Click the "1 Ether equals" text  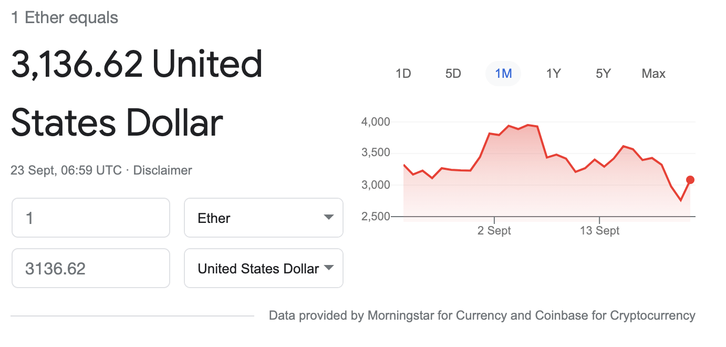coord(65,18)
